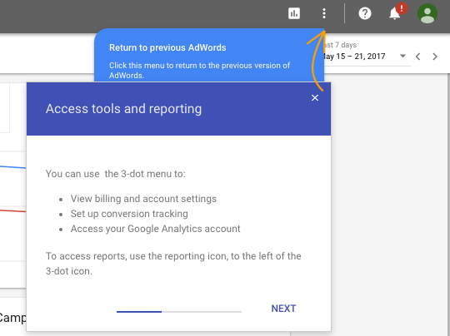Open the reporting bar-chart icon
The height and width of the screenshot is (336, 450).
pos(294,13)
